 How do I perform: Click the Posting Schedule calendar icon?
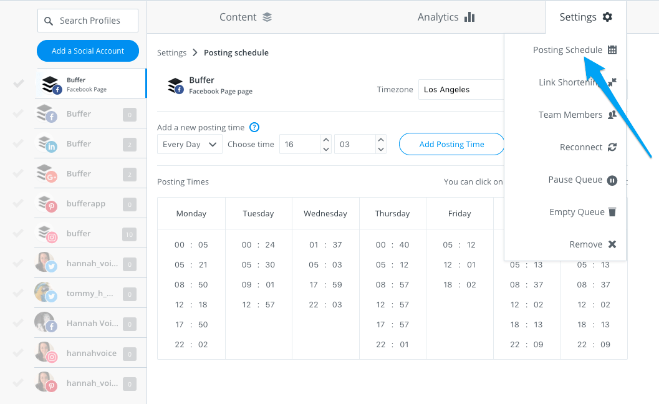[612, 50]
